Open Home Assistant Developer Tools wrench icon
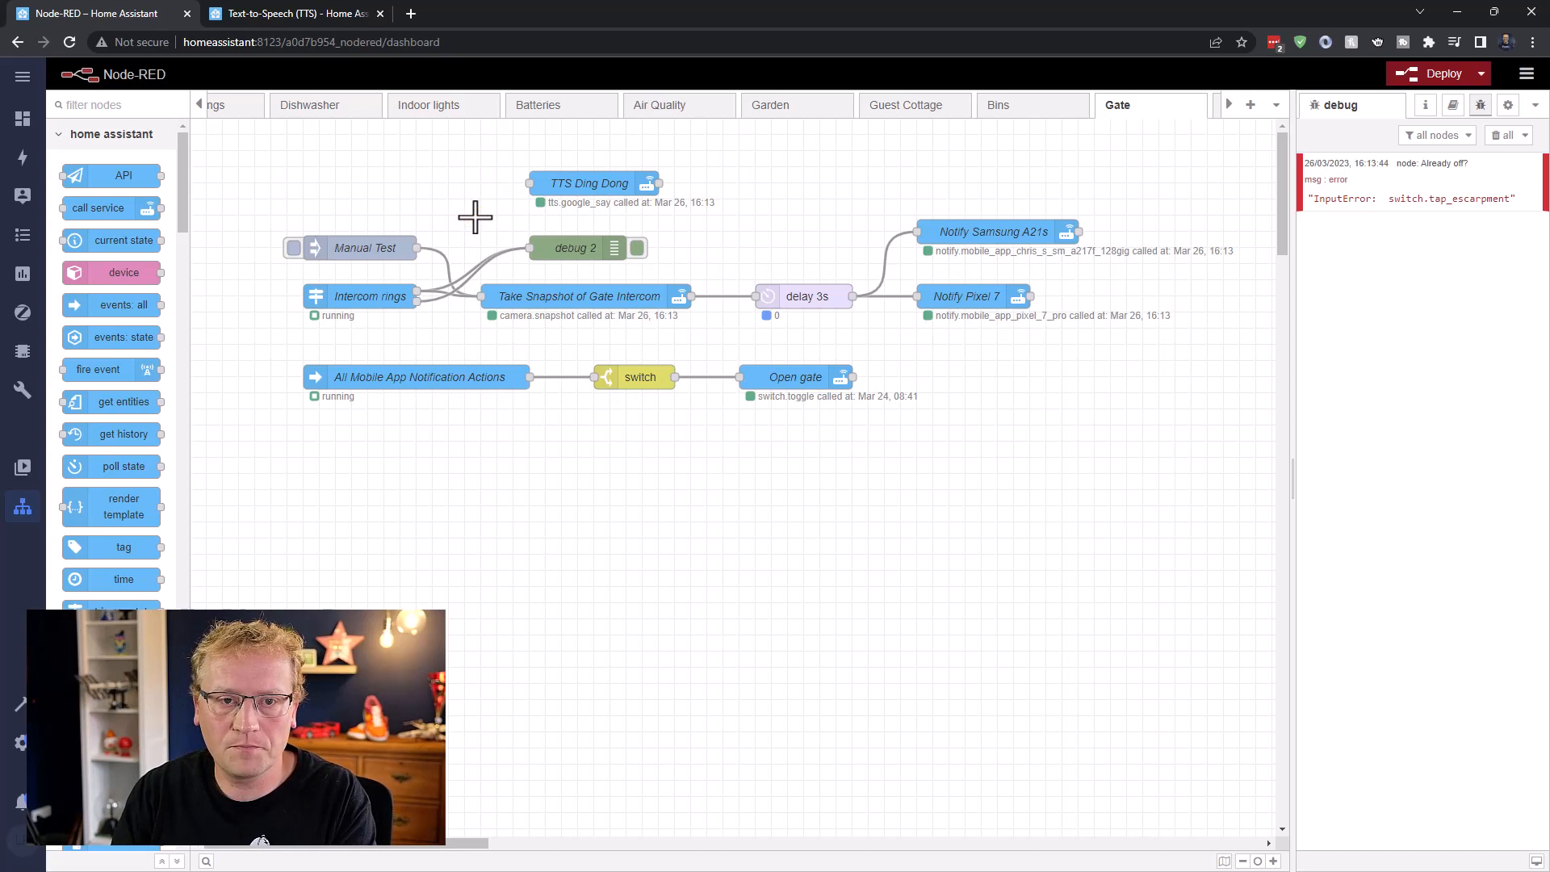Viewport: 1550px width, 872px height. click(23, 390)
